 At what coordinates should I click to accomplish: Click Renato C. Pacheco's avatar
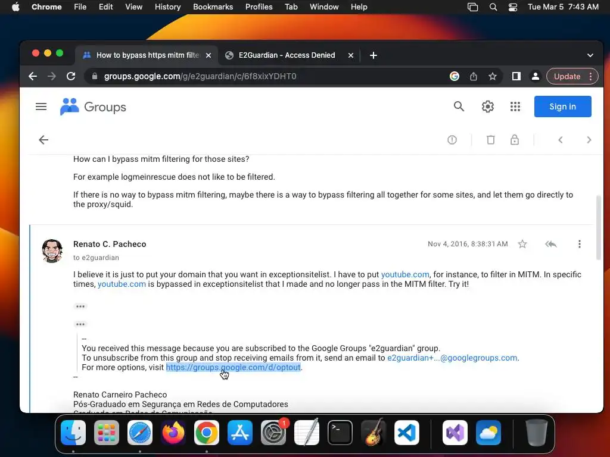[52, 251]
